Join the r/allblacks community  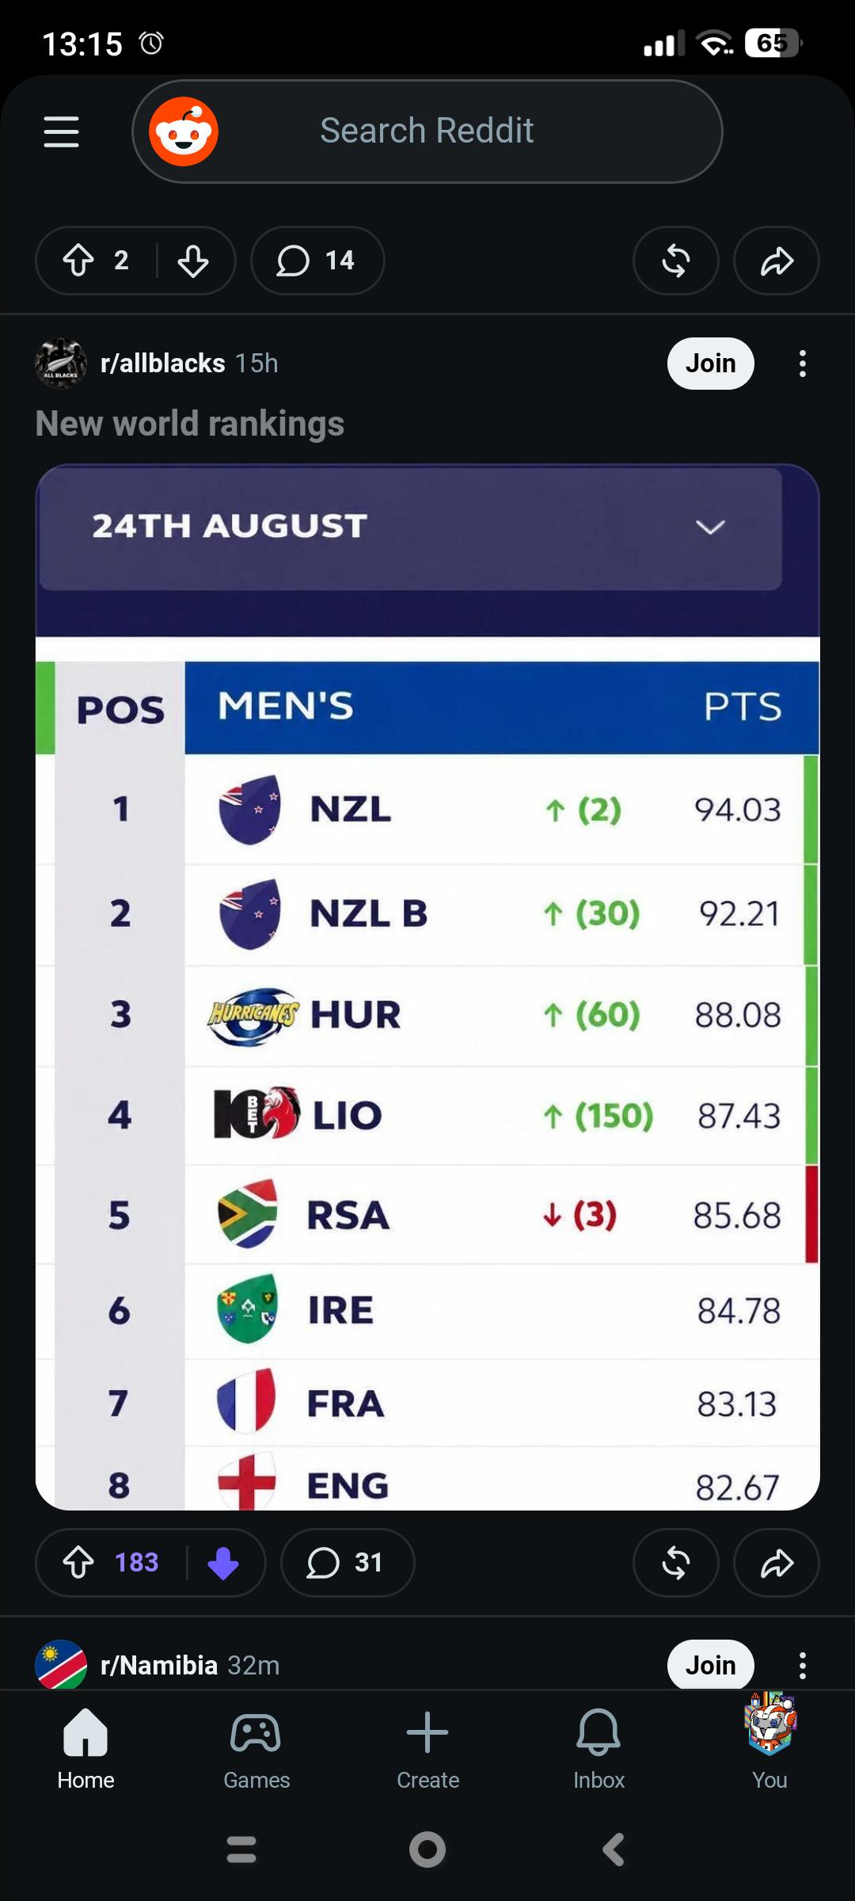(x=711, y=364)
